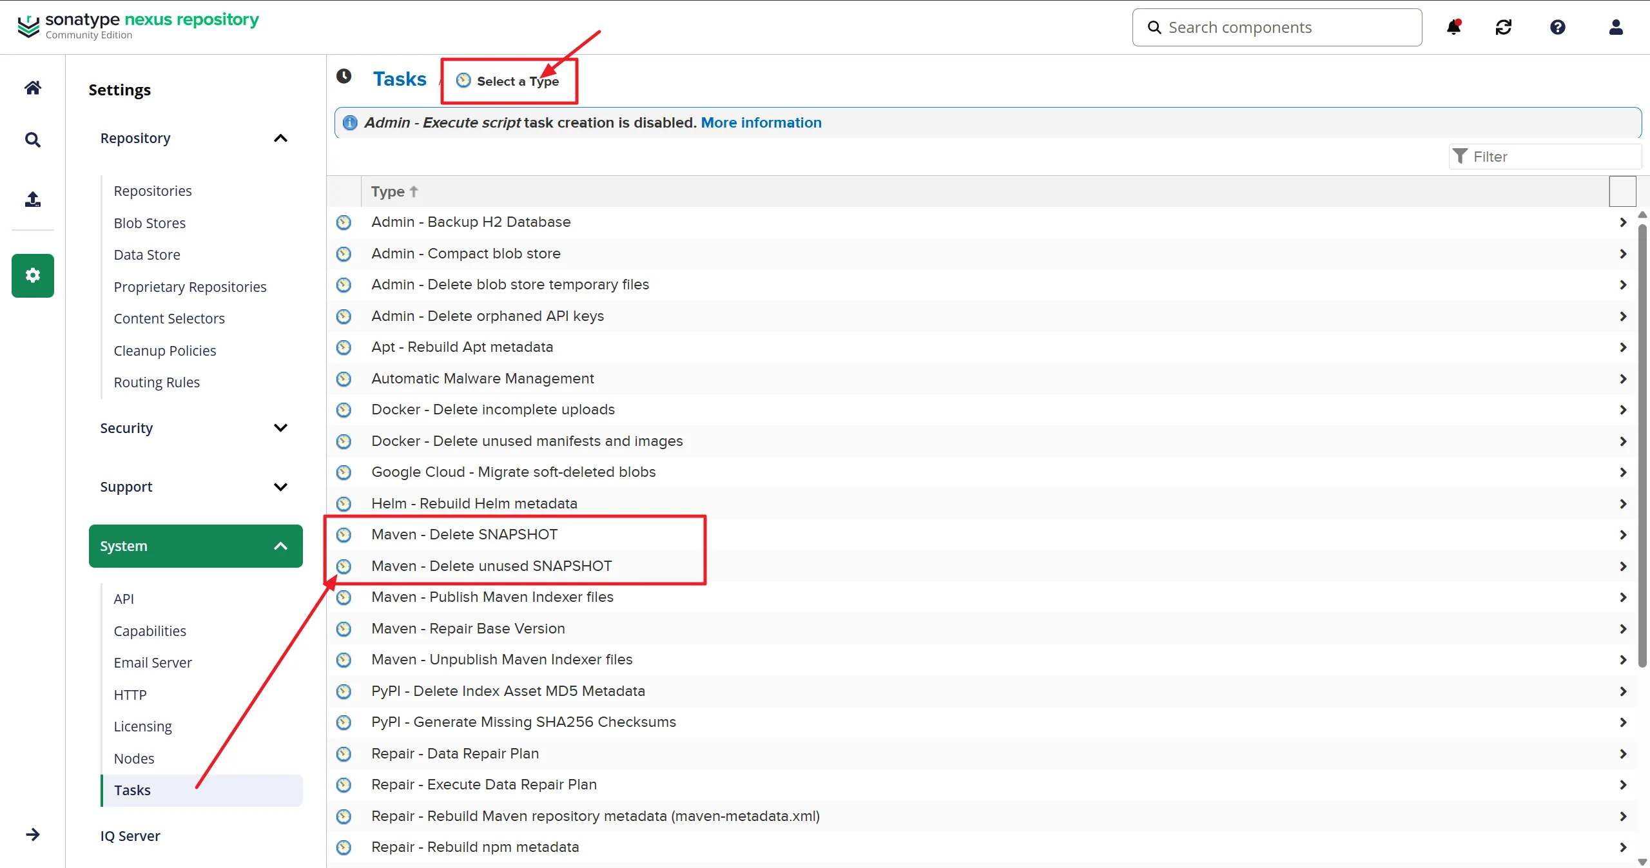This screenshot has width=1650, height=868.
Task: Open chevron for PyPI - Generate Missing SHA256 Checksums
Action: coord(1623,722)
